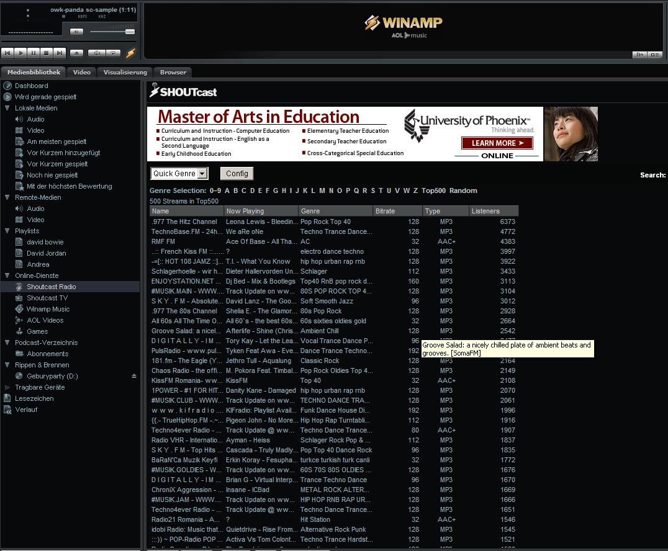Click LEARN MORE in the ad banner

click(x=497, y=143)
